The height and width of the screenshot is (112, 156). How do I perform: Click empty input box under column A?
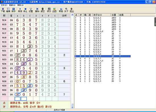(18, 99)
